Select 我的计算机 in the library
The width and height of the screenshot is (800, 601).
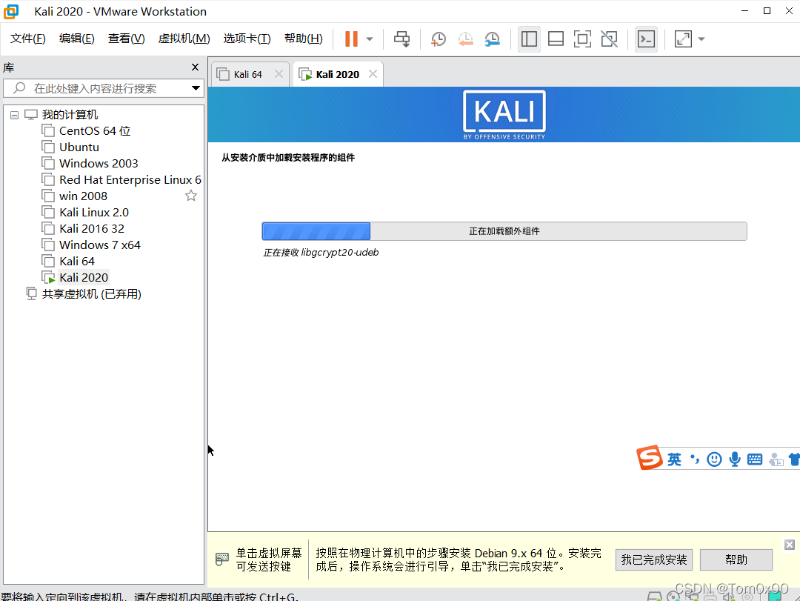(70, 115)
